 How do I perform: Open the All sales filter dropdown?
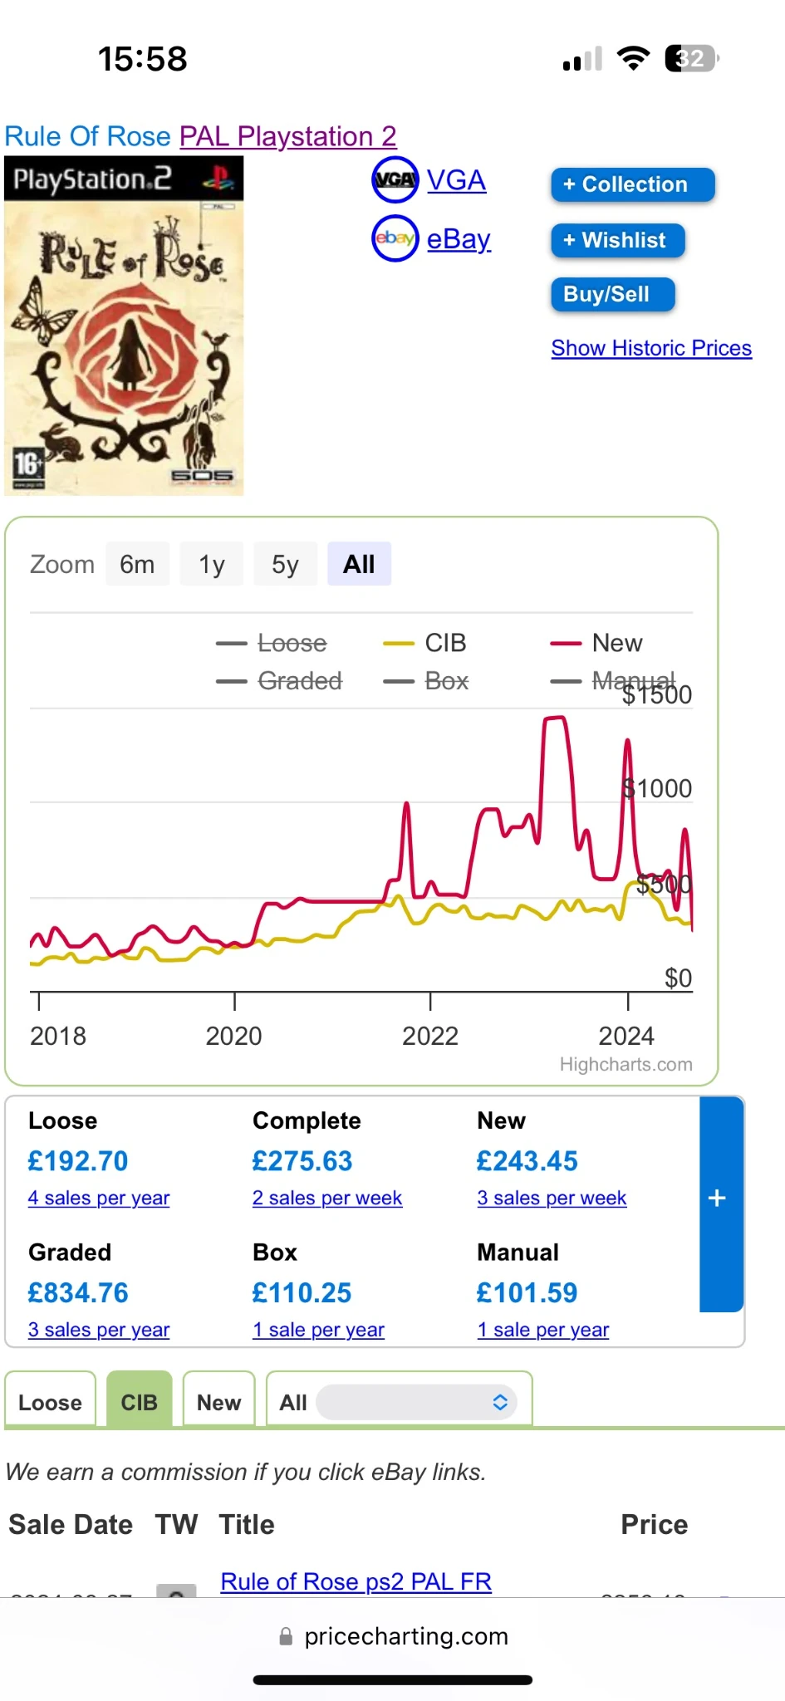[x=417, y=1403]
